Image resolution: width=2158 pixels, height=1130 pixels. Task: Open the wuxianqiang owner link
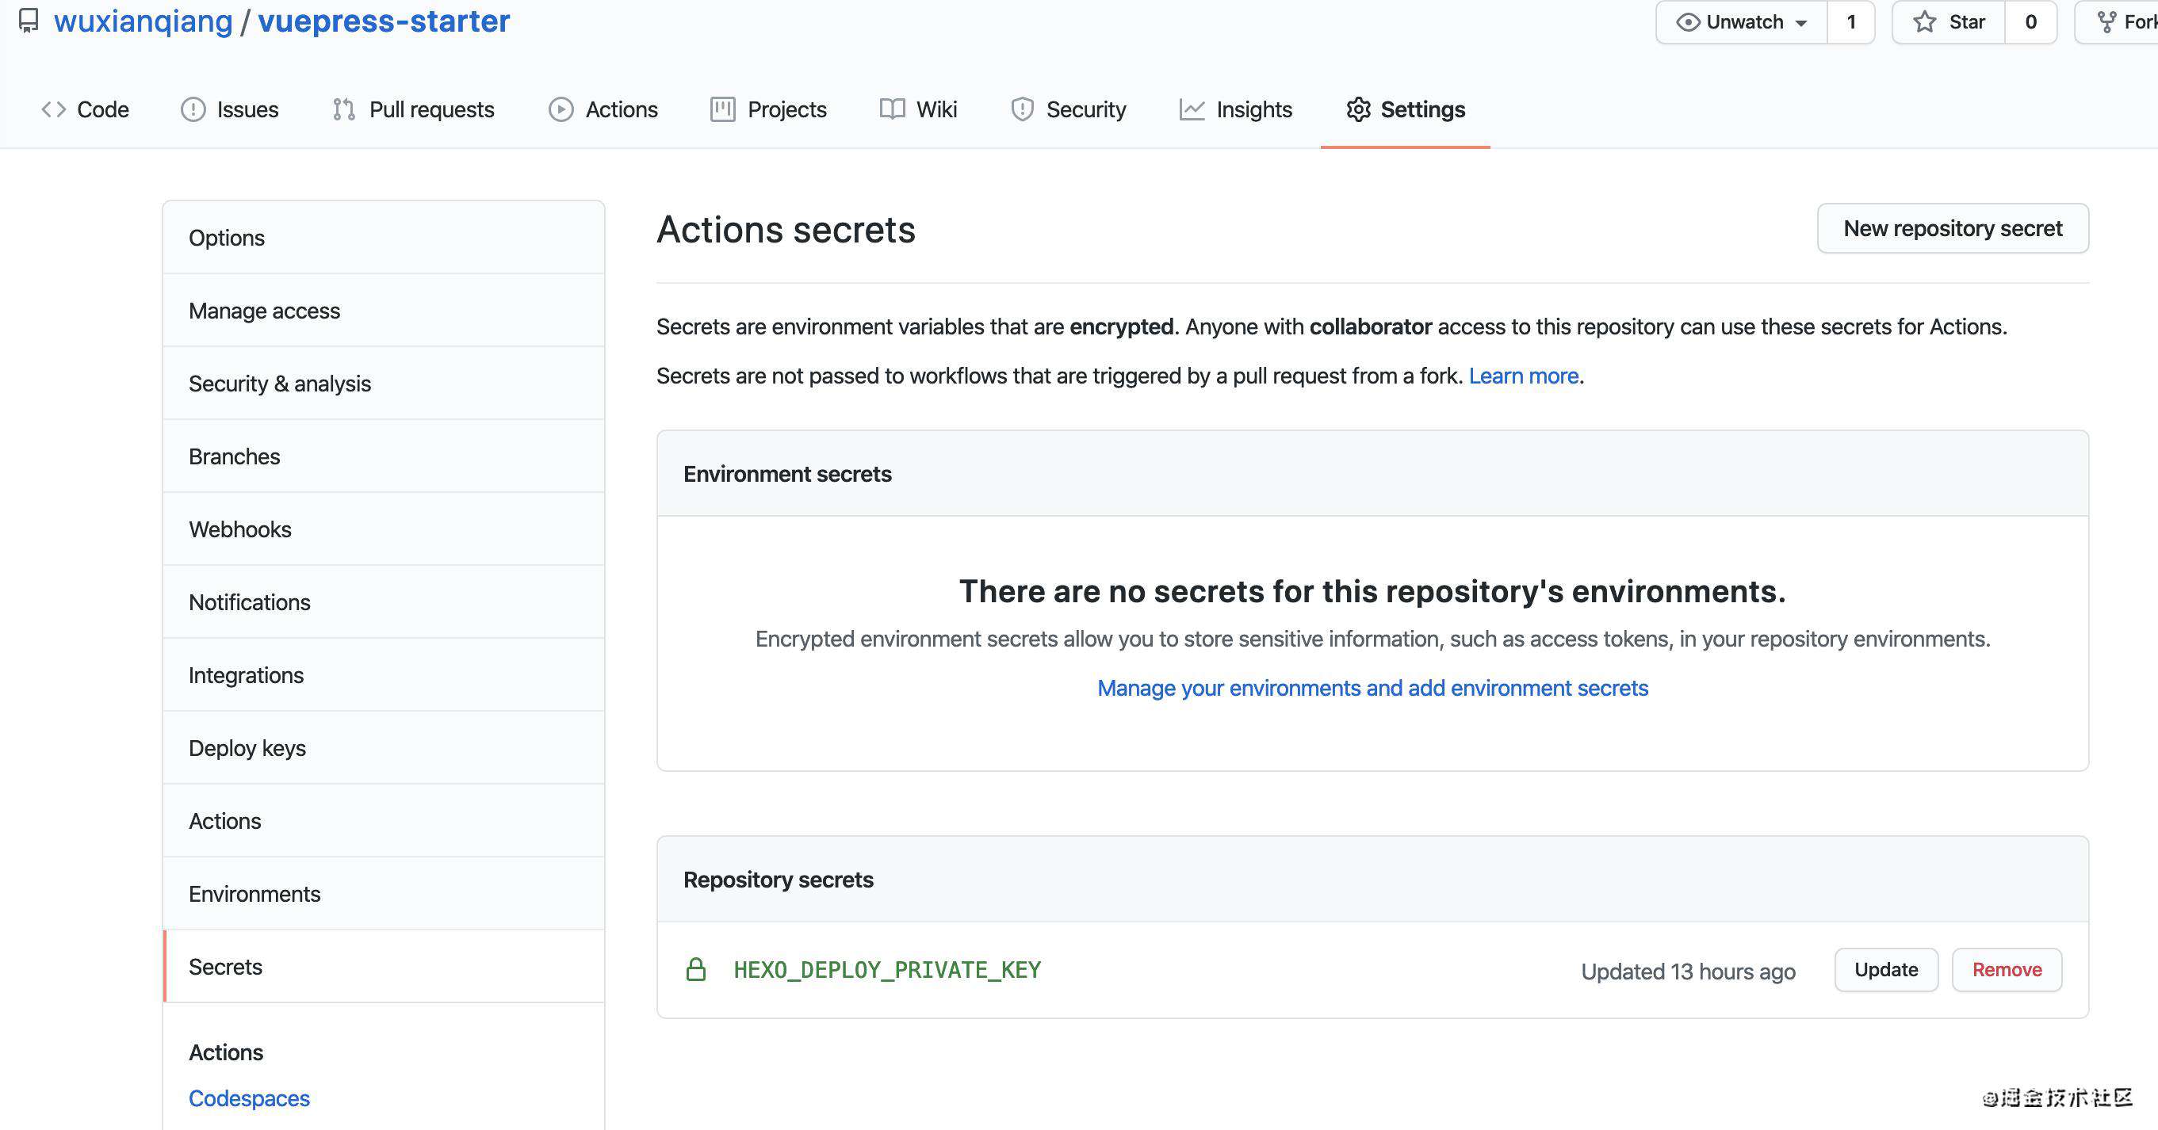pyautogui.click(x=143, y=21)
